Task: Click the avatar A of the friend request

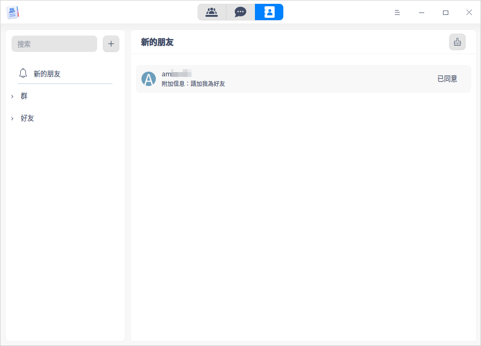Action: tap(149, 79)
